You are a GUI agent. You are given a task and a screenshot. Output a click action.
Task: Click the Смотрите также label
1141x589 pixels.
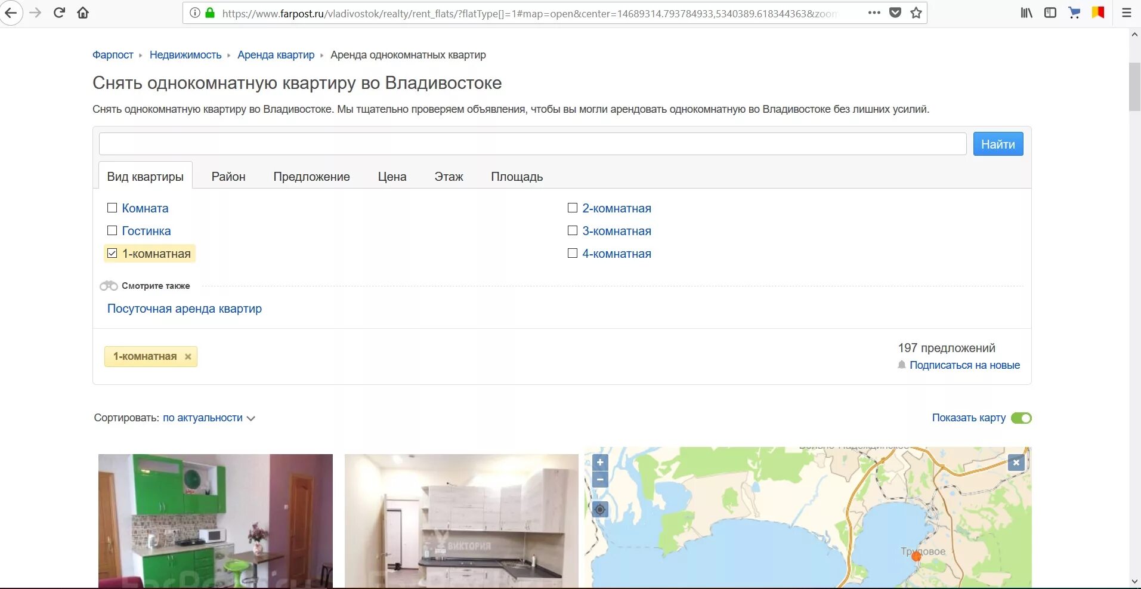click(x=156, y=286)
